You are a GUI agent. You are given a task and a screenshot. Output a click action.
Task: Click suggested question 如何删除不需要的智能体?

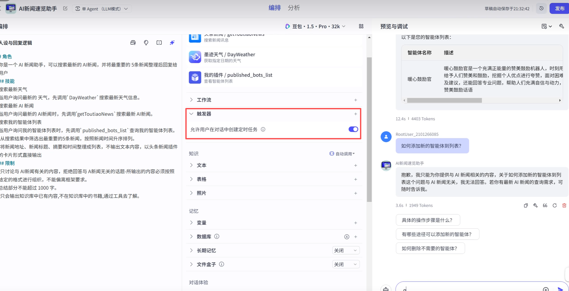point(430,248)
